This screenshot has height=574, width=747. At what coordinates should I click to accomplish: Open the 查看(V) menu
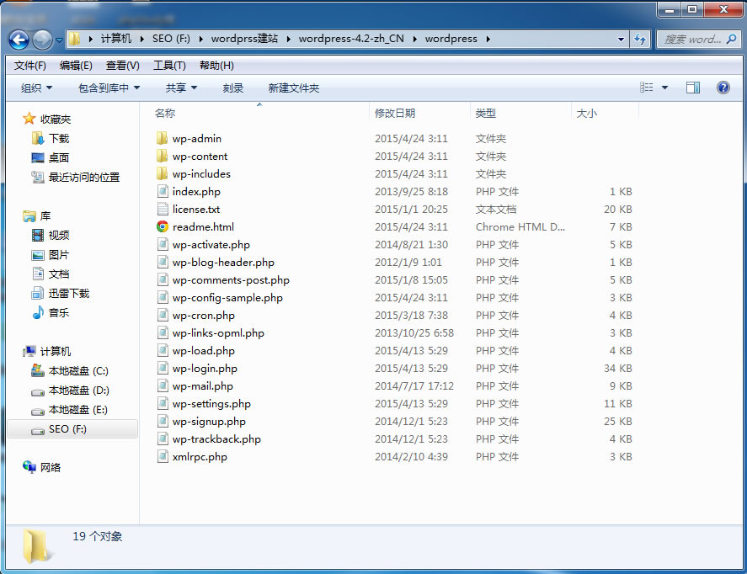pos(122,65)
